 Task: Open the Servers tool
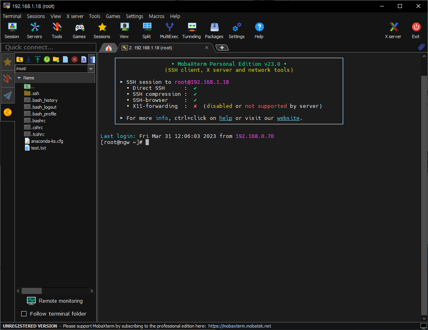[34, 30]
